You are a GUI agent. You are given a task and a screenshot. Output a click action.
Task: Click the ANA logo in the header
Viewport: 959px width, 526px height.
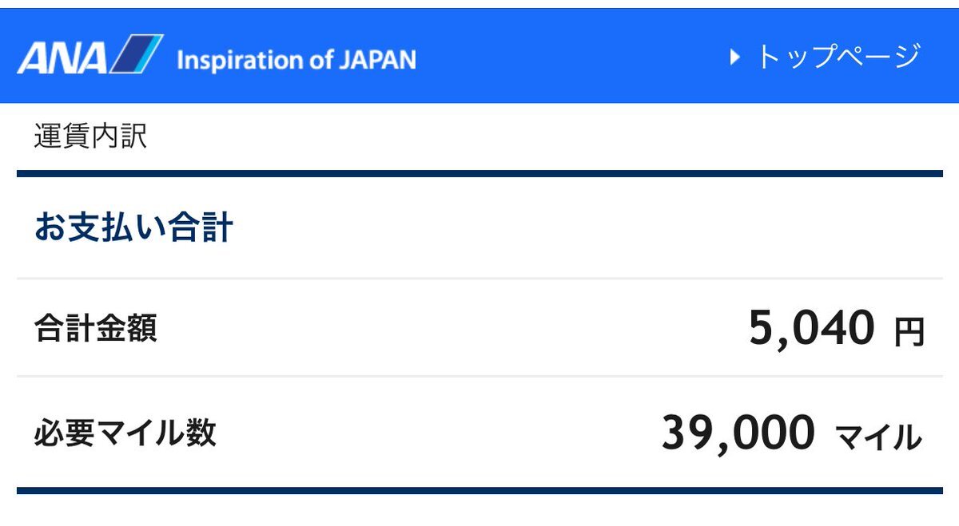(x=90, y=55)
